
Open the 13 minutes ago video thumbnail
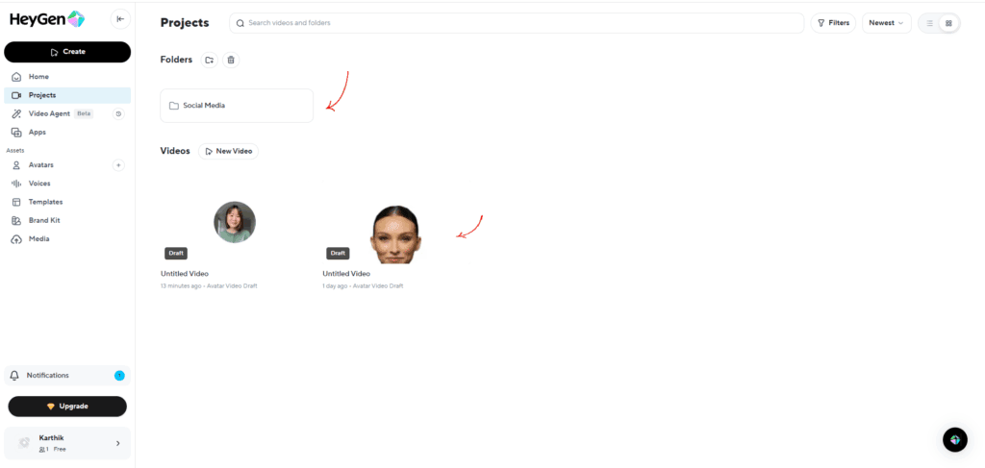click(235, 222)
